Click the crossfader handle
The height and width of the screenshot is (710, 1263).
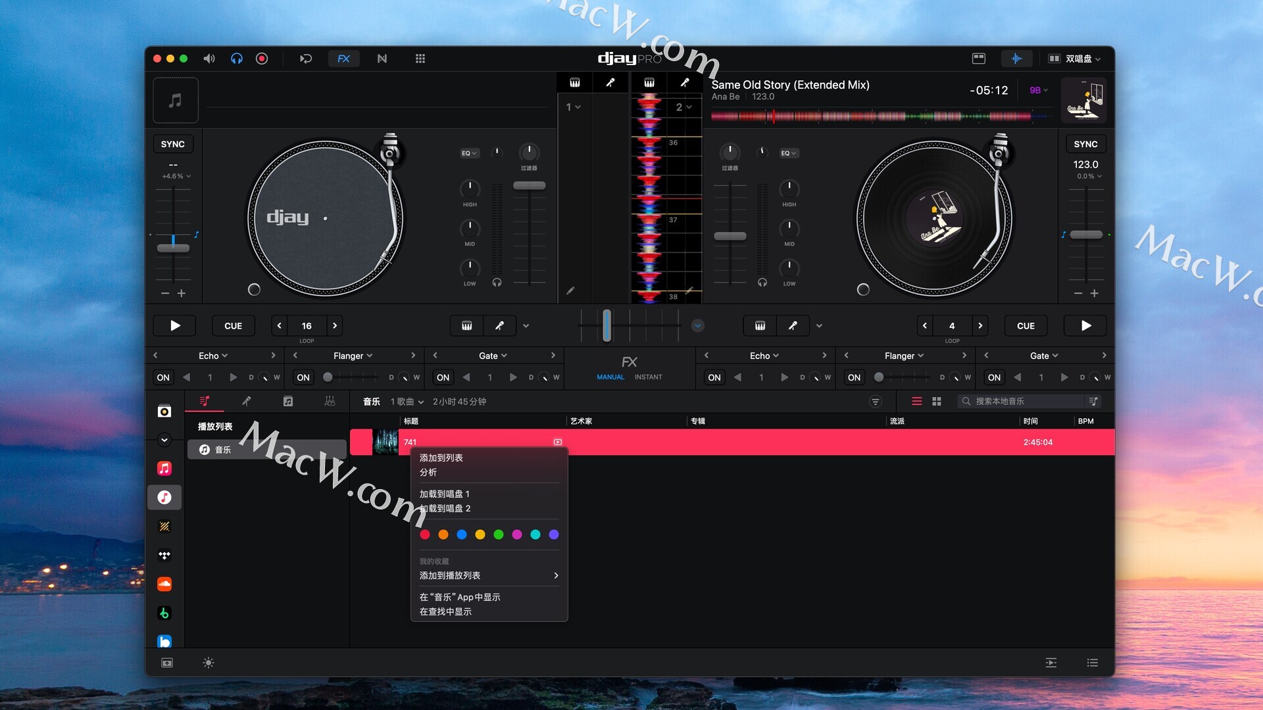tap(607, 325)
